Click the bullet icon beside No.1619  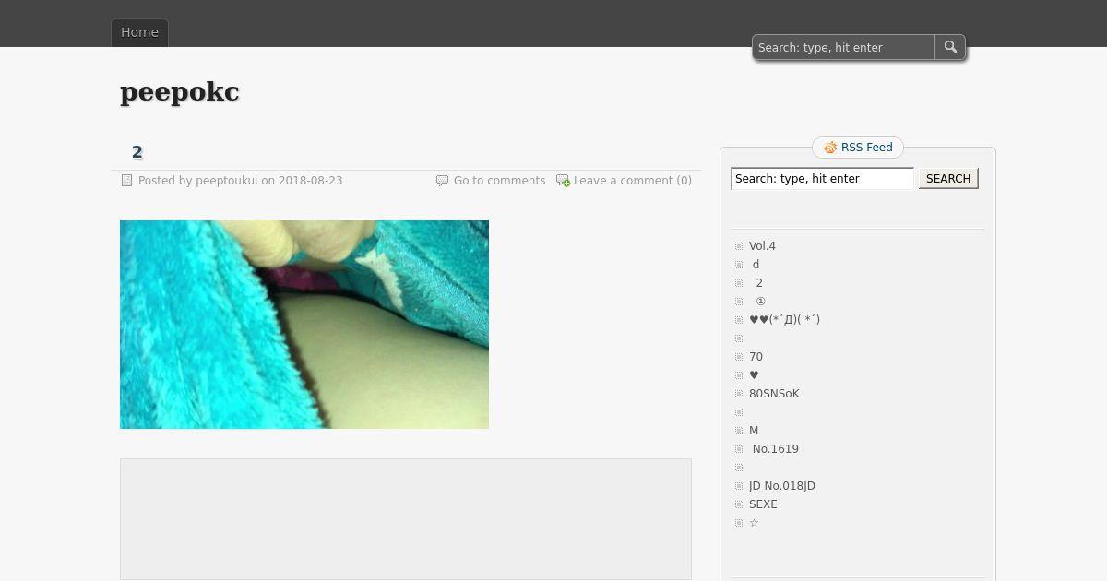point(739,449)
